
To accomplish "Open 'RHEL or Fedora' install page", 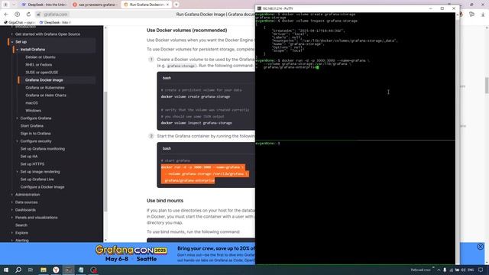I will (39, 64).
